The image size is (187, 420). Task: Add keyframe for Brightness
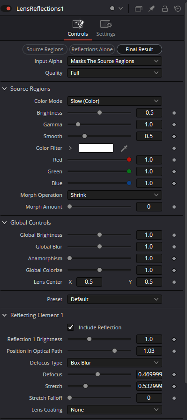[174, 113]
